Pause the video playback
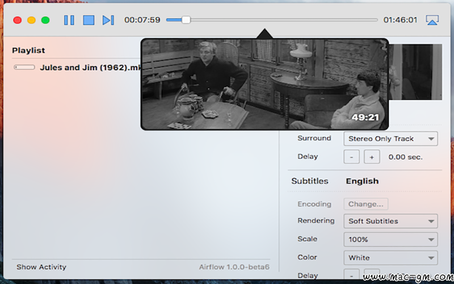This screenshot has width=454, height=284. click(x=69, y=20)
